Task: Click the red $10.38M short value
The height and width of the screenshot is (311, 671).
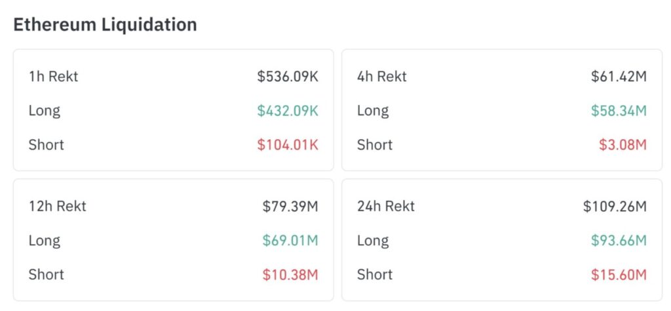Action: 290,274
